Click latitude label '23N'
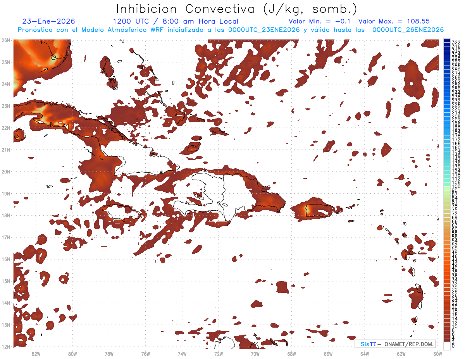 point(6,106)
